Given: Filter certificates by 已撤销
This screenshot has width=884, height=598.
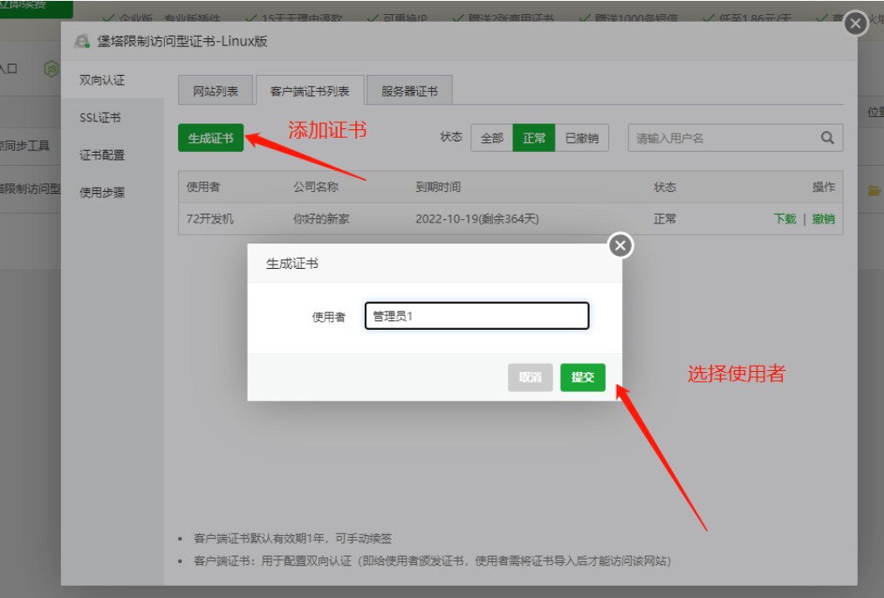Looking at the screenshot, I should 582,138.
